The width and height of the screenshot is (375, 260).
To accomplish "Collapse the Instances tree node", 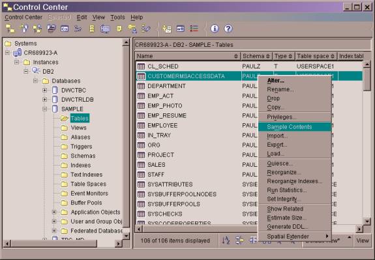I will pyautogui.click(x=16, y=62).
